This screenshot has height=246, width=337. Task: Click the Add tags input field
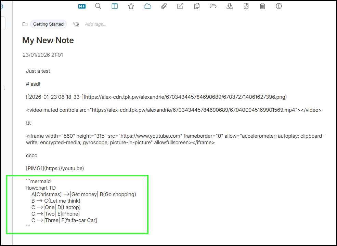95,24
